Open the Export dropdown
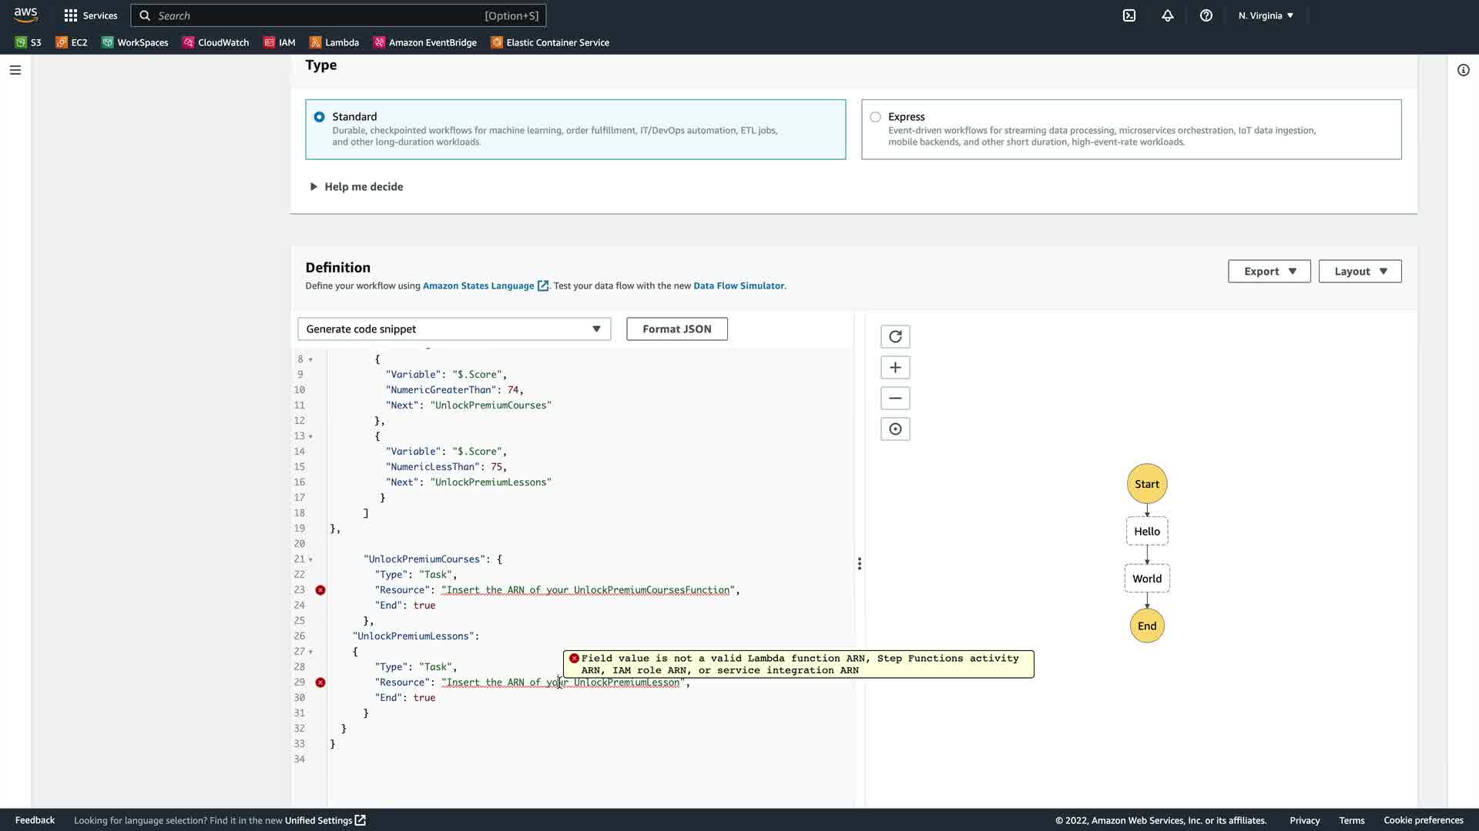 point(1269,271)
